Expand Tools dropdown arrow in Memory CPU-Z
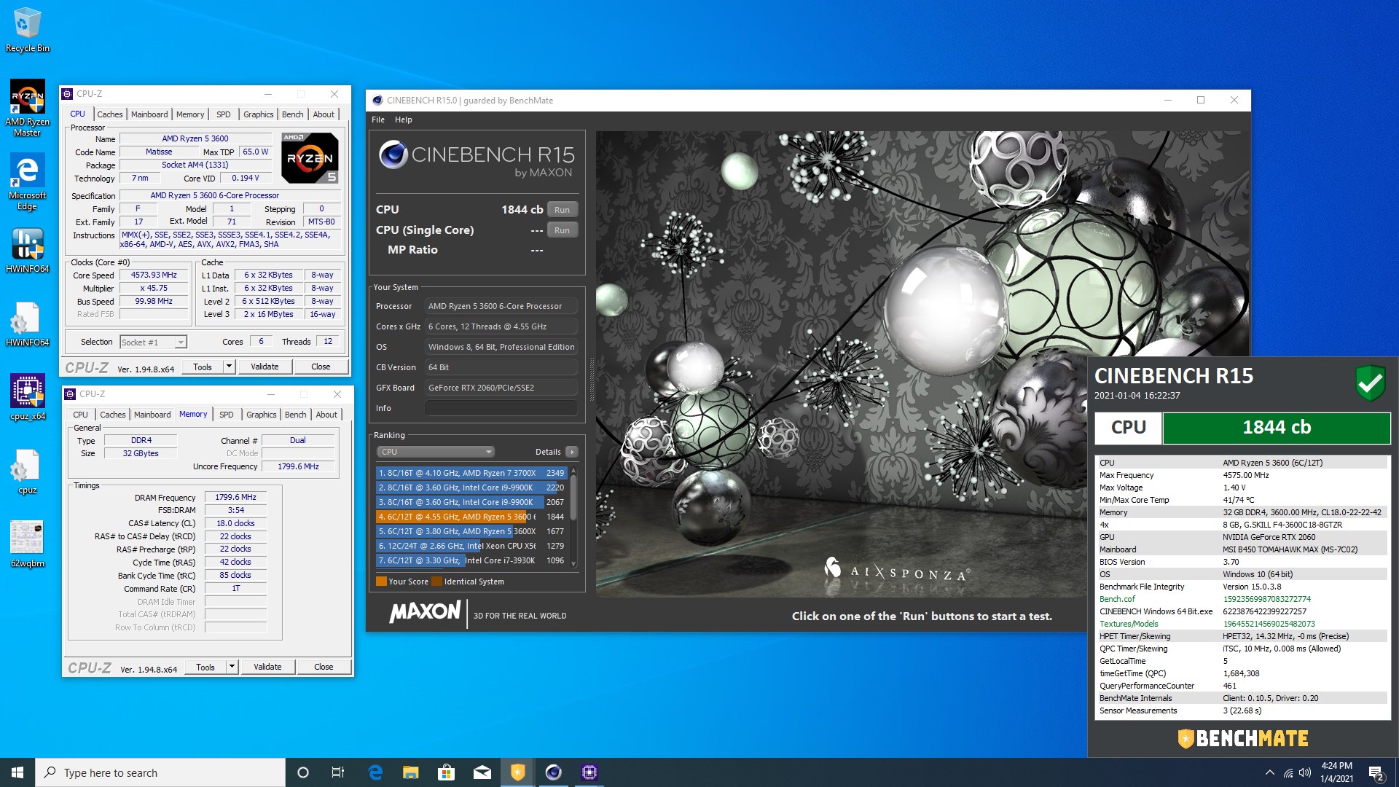Screen dimensions: 1399x787 (232, 667)
